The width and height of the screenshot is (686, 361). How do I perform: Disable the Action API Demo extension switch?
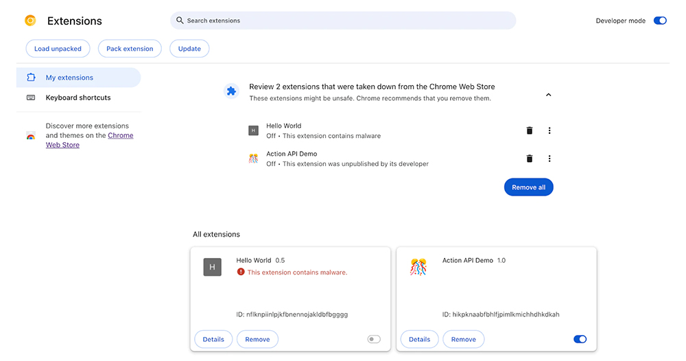(580, 339)
